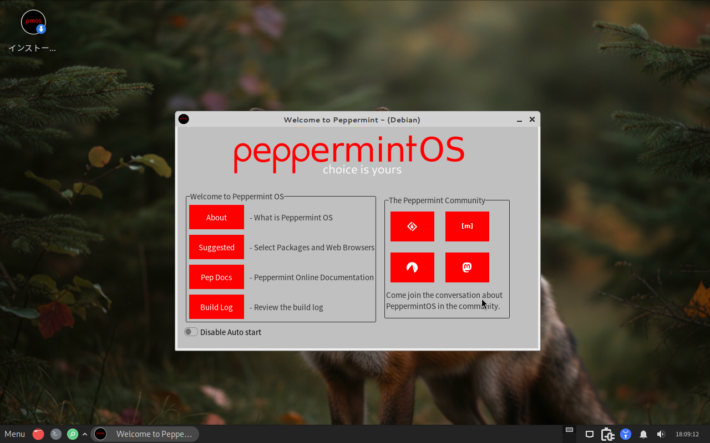Screen dimensions: 710x443
Task: Open the Matrix chat community button
Action: [467, 226]
